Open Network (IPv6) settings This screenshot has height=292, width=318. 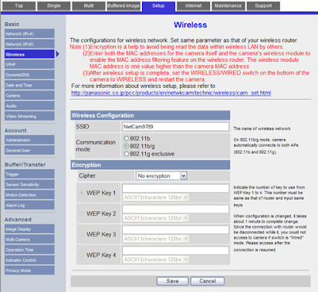[x=29, y=44]
